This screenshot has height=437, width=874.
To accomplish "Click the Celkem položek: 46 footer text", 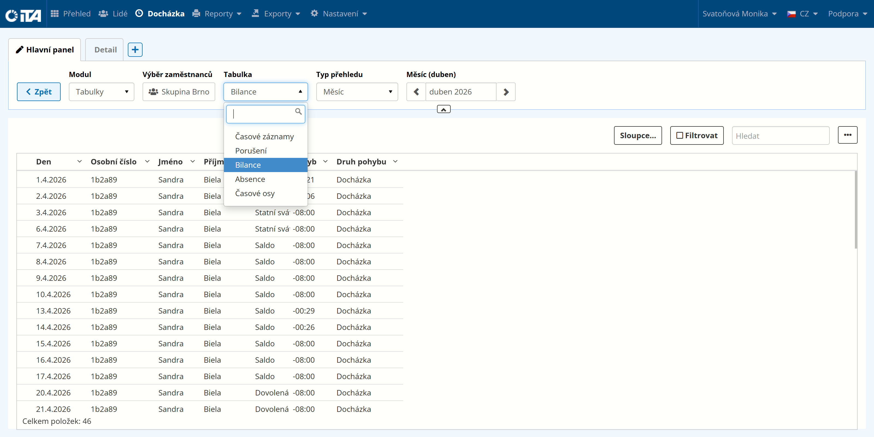I will click(57, 421).
